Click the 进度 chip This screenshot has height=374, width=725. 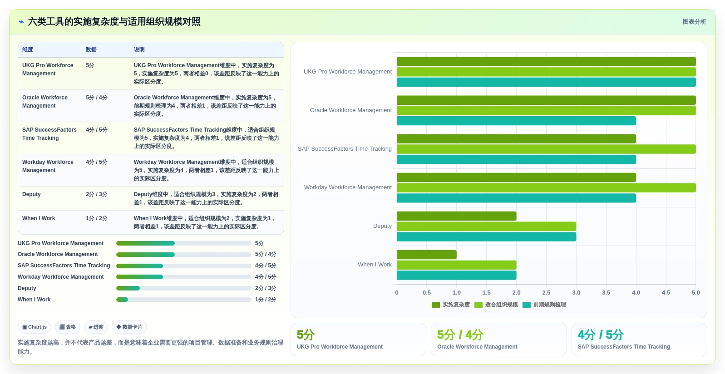(96, 327)
